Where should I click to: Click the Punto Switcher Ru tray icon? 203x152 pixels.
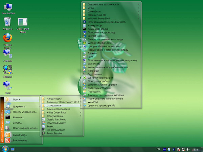pyautogui.click(x=164, y=149)
